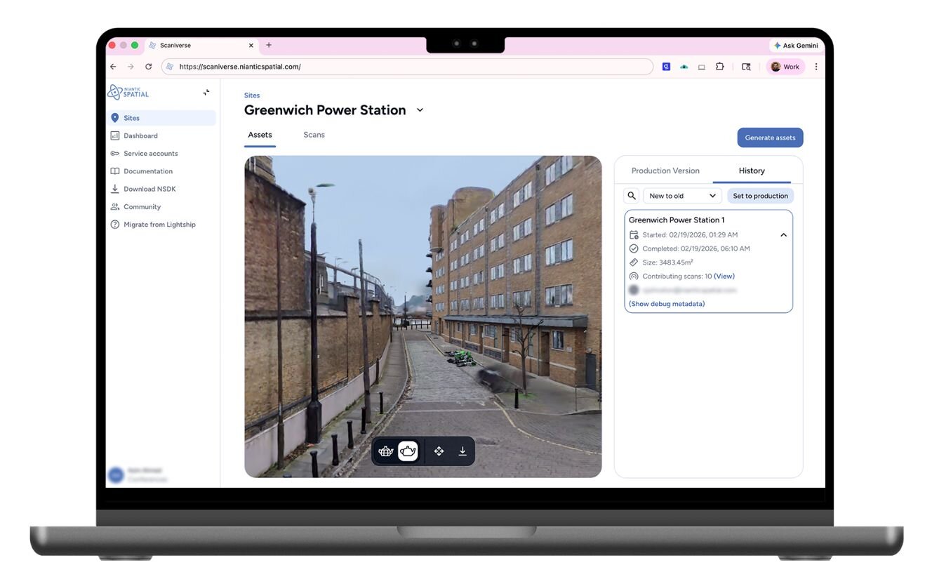The width and height of the screenshot is (925, 579).
Task: Switch to wireframe teapot view mode
Action: point(385,451)
